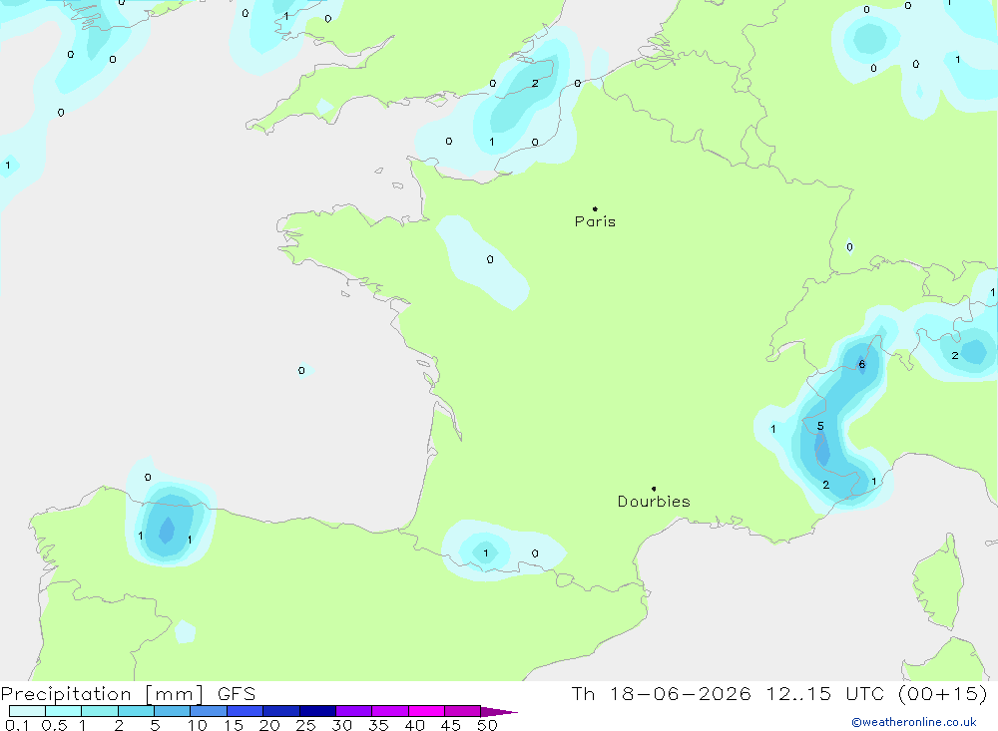Pick the 15 mm royal blue legend swatch
The width and height of the screenshot is (998, 731).
point(245,711)
